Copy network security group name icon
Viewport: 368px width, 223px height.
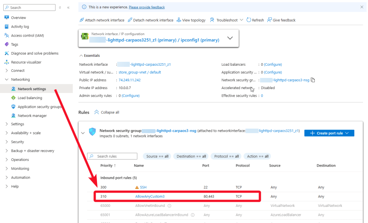point(313,80)
